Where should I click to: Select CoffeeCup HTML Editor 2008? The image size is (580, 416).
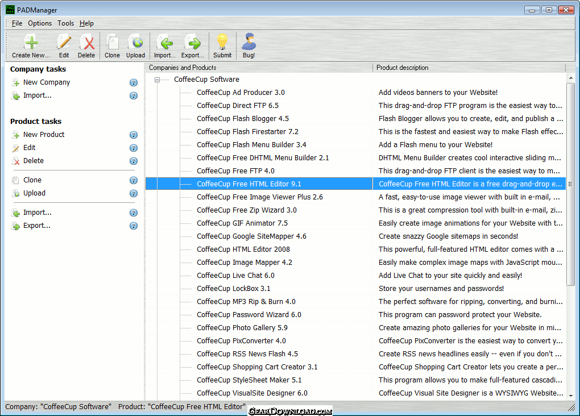(243, 249)
